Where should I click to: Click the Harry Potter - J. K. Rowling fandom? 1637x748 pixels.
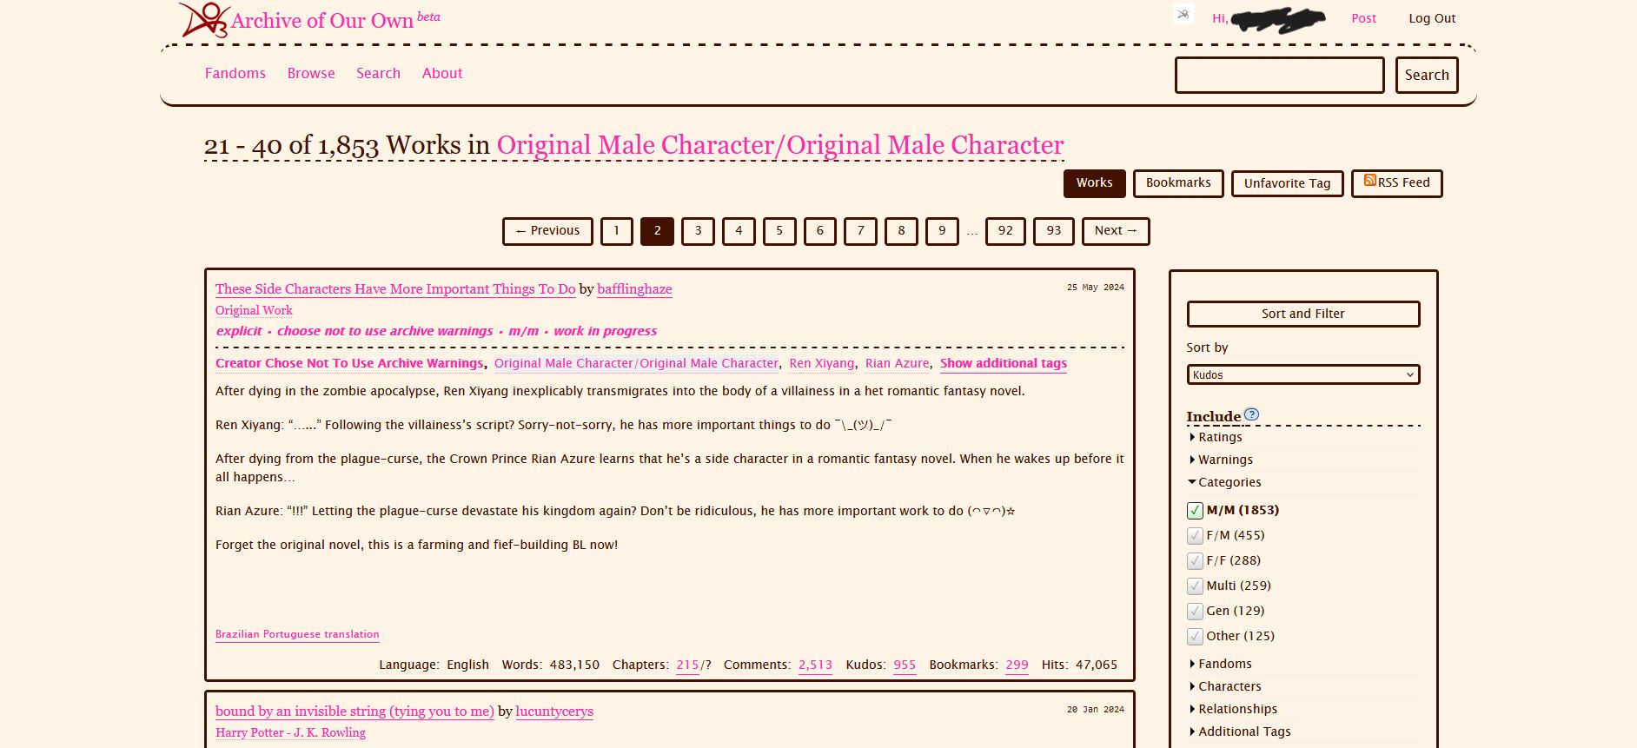[x=290, y=732]
